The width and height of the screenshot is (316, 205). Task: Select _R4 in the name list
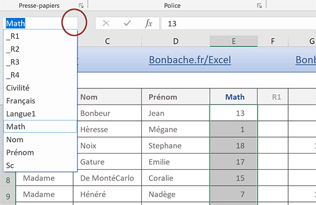click(x=41, y=75)
